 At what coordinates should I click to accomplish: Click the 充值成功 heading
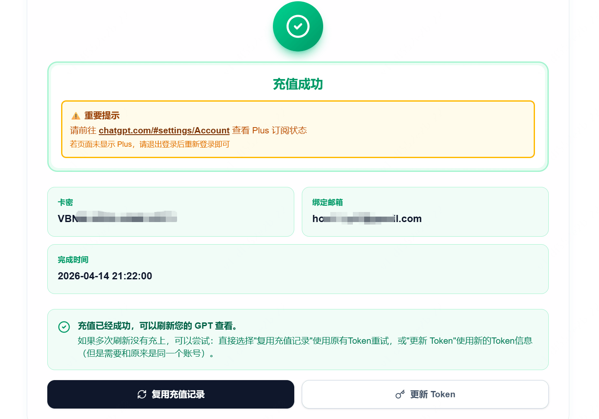pos(298,84)
